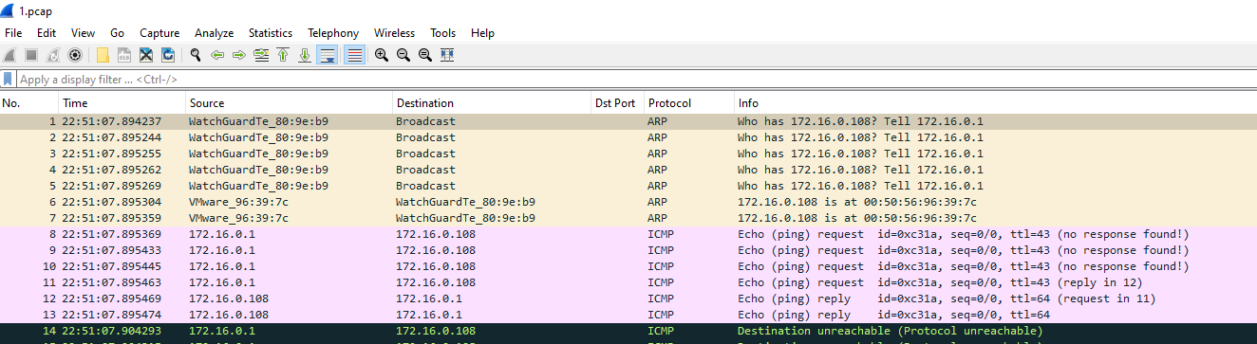
Task: Sort by the Time column header
Action: tap(122, 103)
